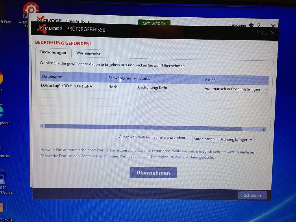Click the help question mark in Prüfergebnisse window

(258, 32)
